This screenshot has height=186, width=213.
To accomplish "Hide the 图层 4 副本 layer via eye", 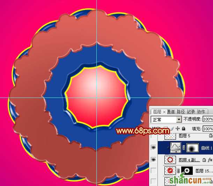I will tap(154, 160).
